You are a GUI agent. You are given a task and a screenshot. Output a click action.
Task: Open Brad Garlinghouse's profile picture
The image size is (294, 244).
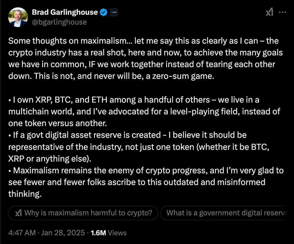(x=18, y=17)
